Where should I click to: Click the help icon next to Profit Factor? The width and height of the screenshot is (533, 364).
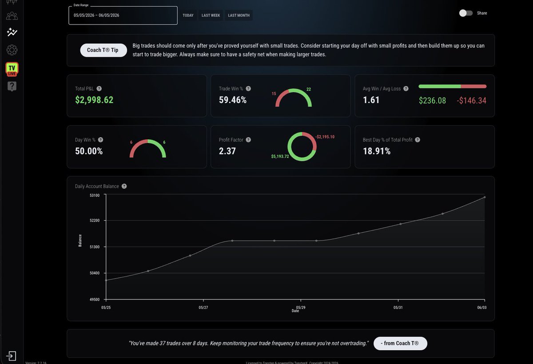248,140
